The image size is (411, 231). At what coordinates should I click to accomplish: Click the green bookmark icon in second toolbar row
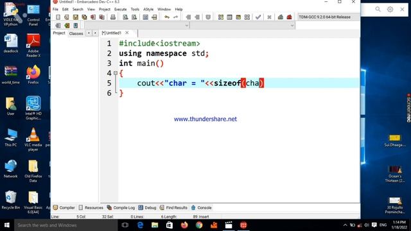click(67, 26)
